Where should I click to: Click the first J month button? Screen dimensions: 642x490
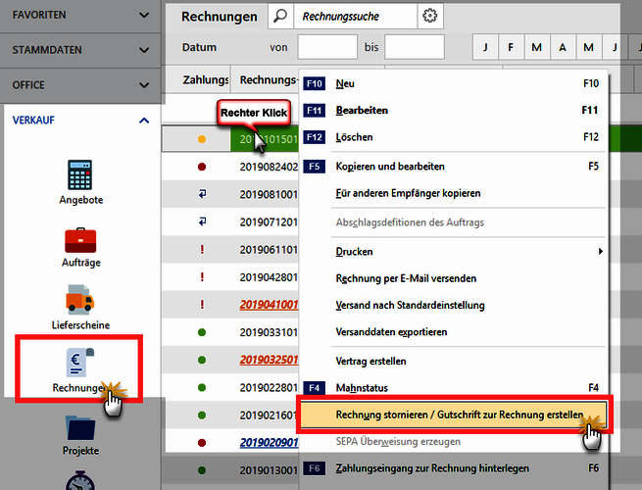click(x=485, y=47)
